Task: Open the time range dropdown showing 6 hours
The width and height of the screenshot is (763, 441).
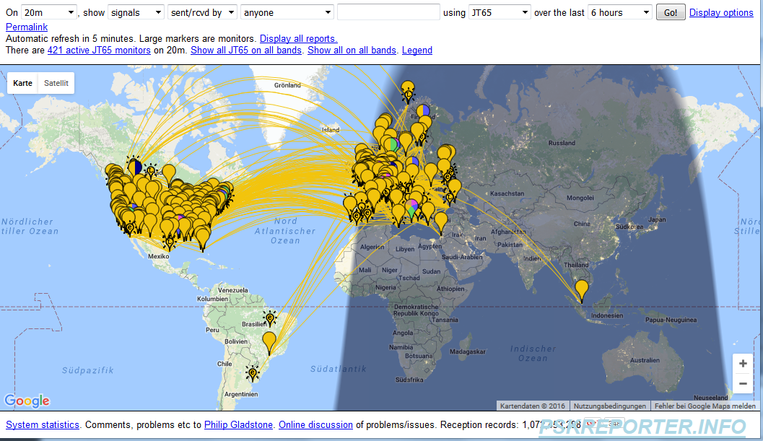Action: pos(619,13)
